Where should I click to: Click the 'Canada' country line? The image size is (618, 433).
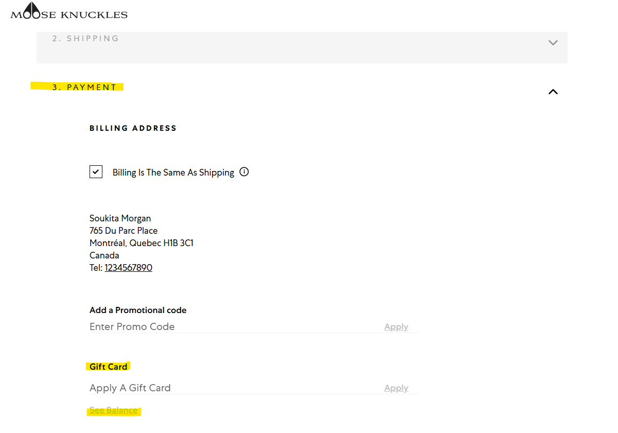[104, 255]
